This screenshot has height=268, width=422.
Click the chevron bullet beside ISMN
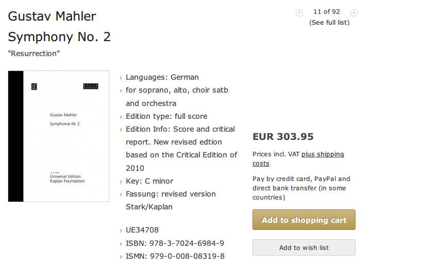[x=121, y=257]
